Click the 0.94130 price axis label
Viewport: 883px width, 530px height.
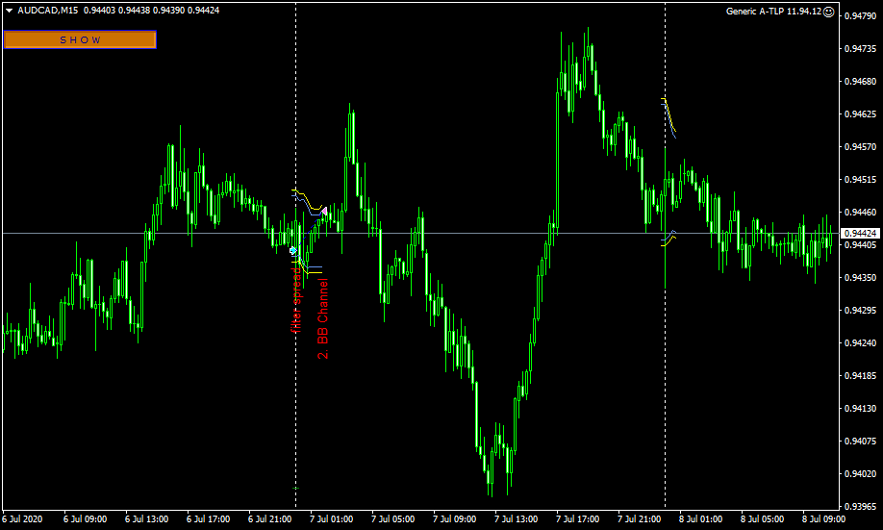click(861, 408)
